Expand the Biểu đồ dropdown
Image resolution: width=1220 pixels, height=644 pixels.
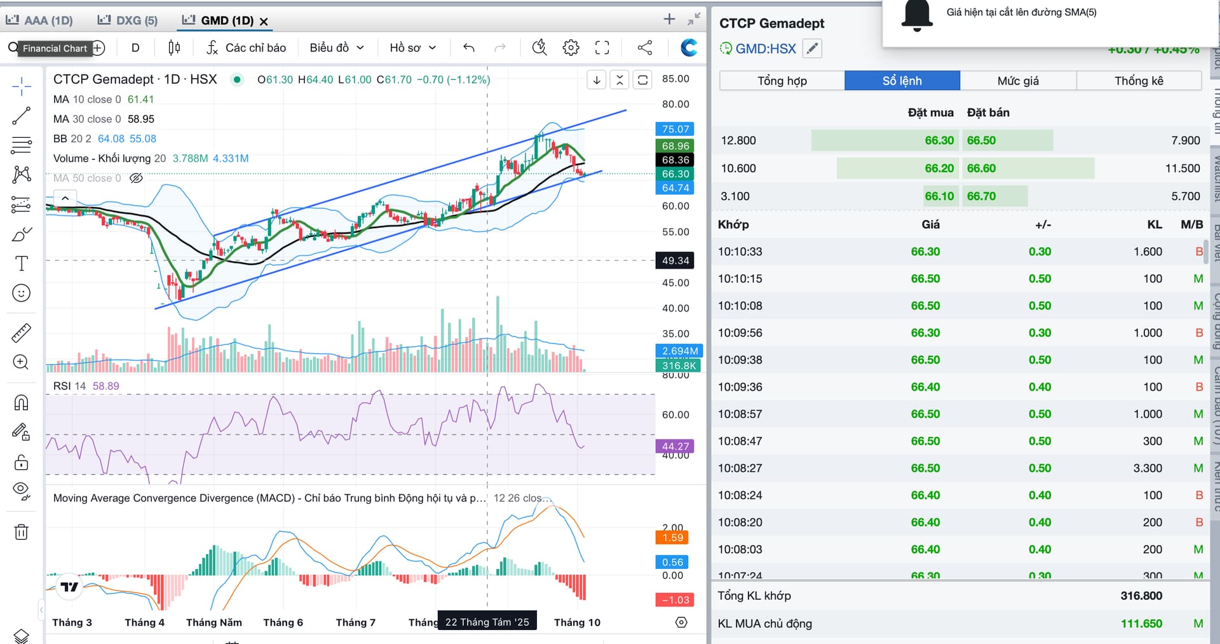pos(337,48)
